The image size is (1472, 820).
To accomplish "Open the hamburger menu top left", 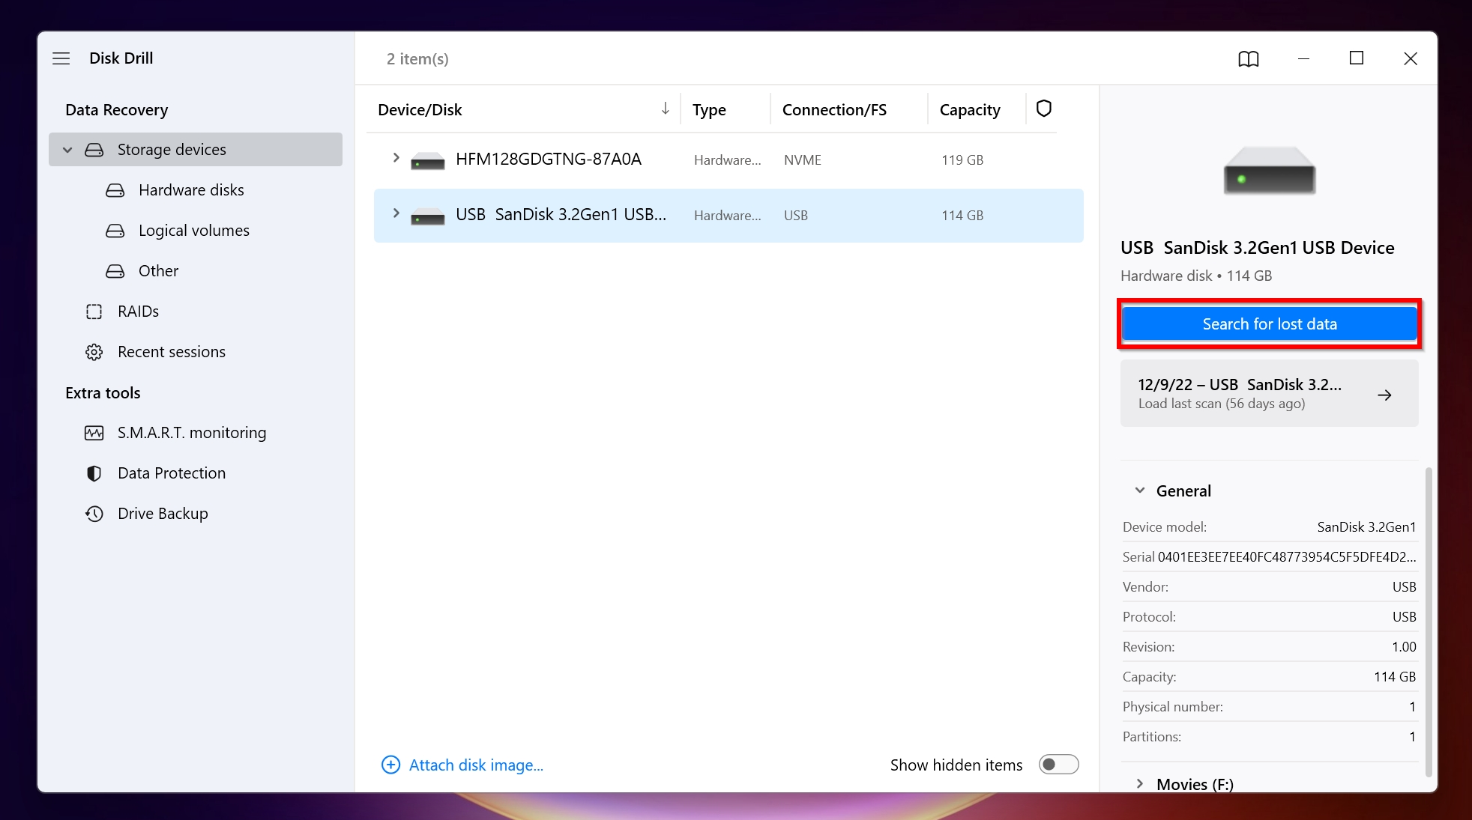I will pos(60,58).
